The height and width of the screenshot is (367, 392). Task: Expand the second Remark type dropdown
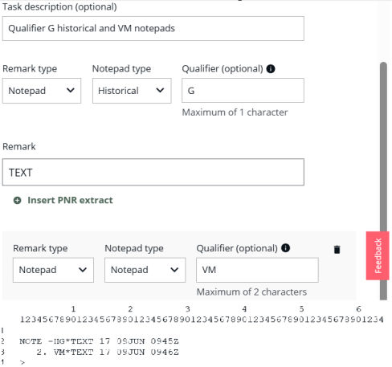click(53, 270)
